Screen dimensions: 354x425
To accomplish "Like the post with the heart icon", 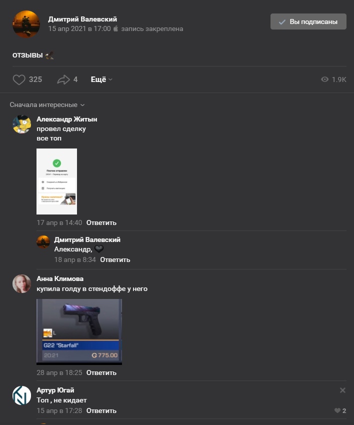I will click(x=19, y=79).
